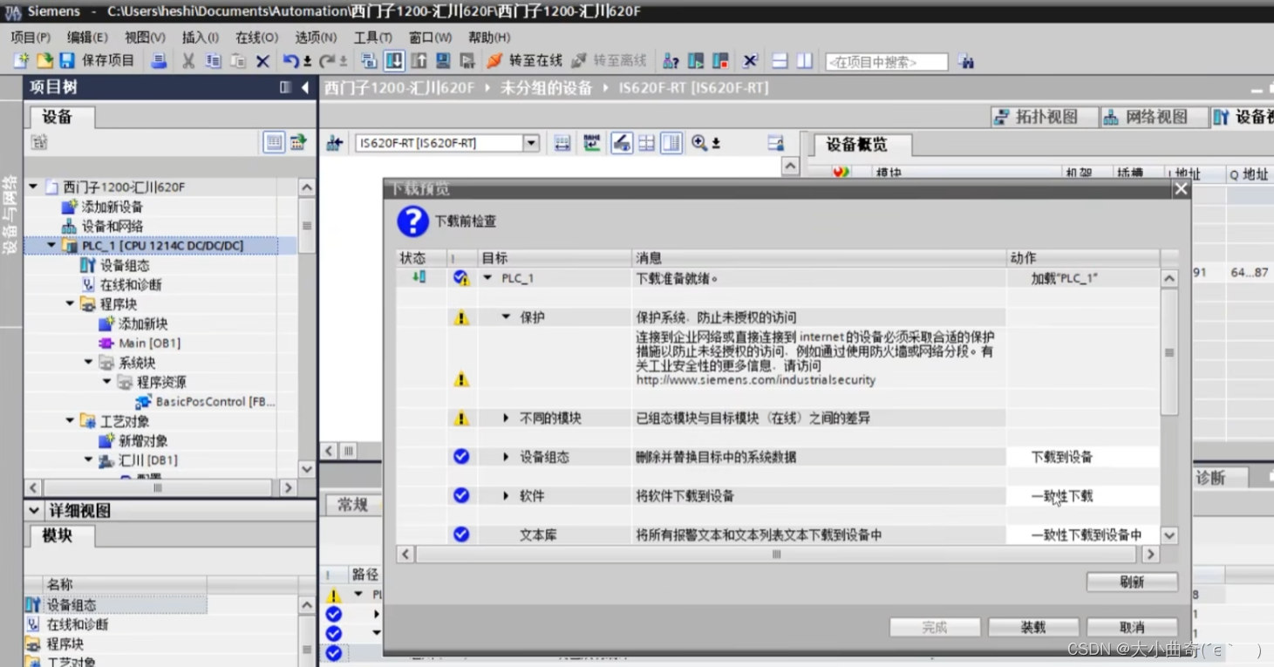This screenshot has height=667, width=1274.
Task: Click the Download to device toolbar icon
Action: [394, 61]
